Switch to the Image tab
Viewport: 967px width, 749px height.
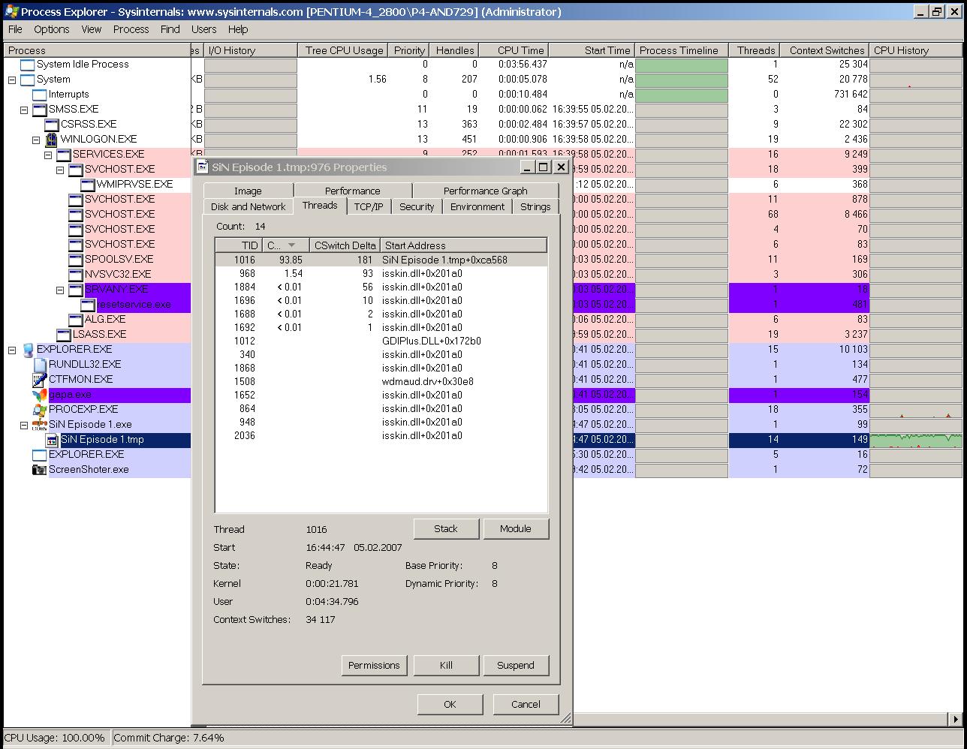[x=248, y=191]
